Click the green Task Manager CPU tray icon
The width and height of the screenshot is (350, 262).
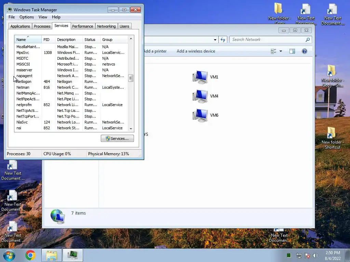pos(288,255)
